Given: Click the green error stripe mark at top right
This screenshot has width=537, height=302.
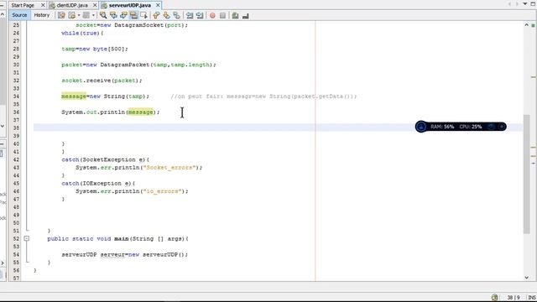Looking at the screenshot, I should point(533,25).
